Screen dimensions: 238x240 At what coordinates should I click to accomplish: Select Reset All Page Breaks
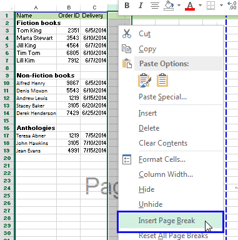pos(173,236)
